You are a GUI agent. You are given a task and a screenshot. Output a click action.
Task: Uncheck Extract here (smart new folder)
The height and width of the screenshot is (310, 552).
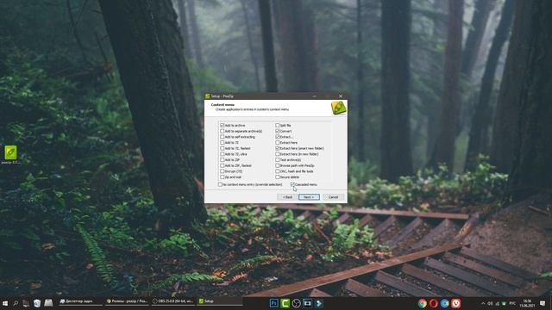278,148
